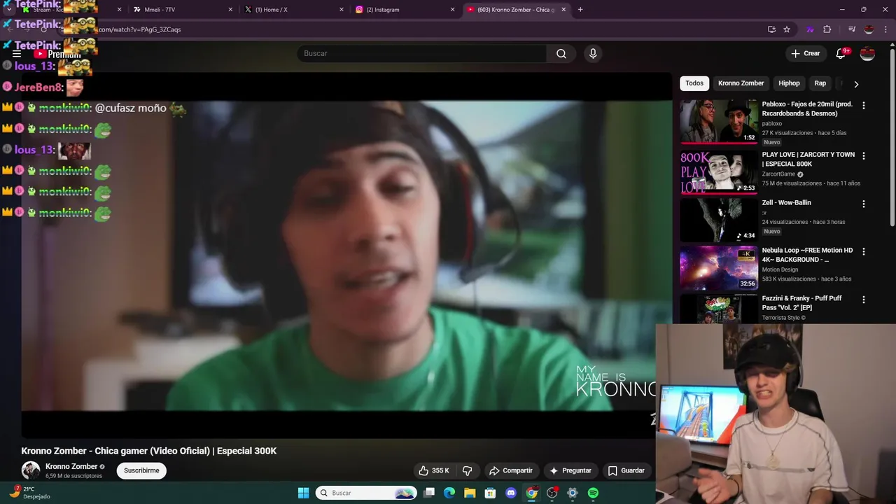Open weather widget showing 21°C
Screen dimensions: 896x504
(29, 493)
